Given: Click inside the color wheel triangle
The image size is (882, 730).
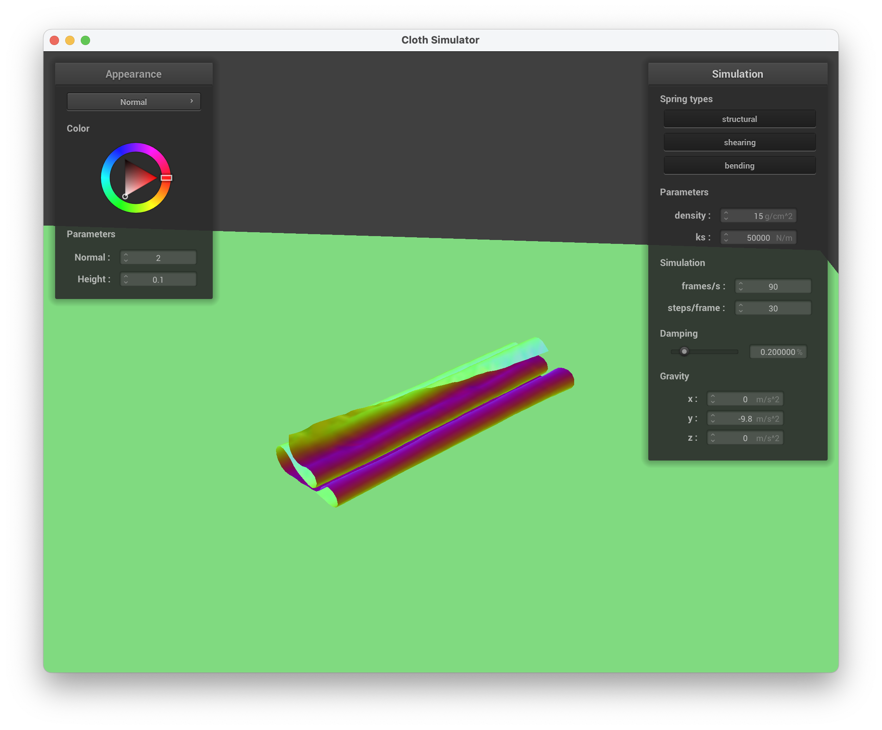Looking at the screenshot, I should [x=137, y=178].
